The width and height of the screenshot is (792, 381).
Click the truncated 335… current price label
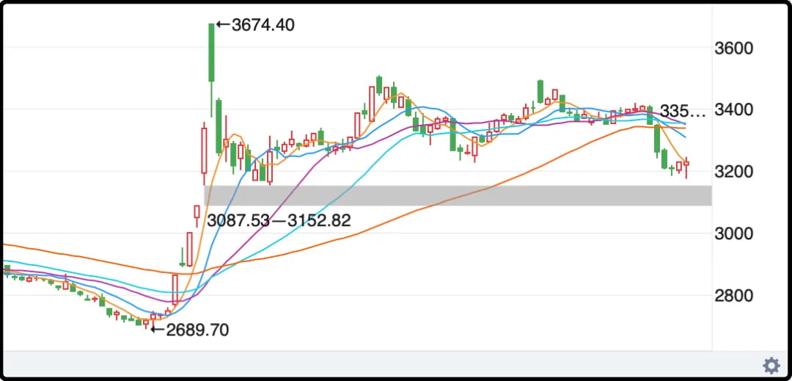tap(683, 111)
